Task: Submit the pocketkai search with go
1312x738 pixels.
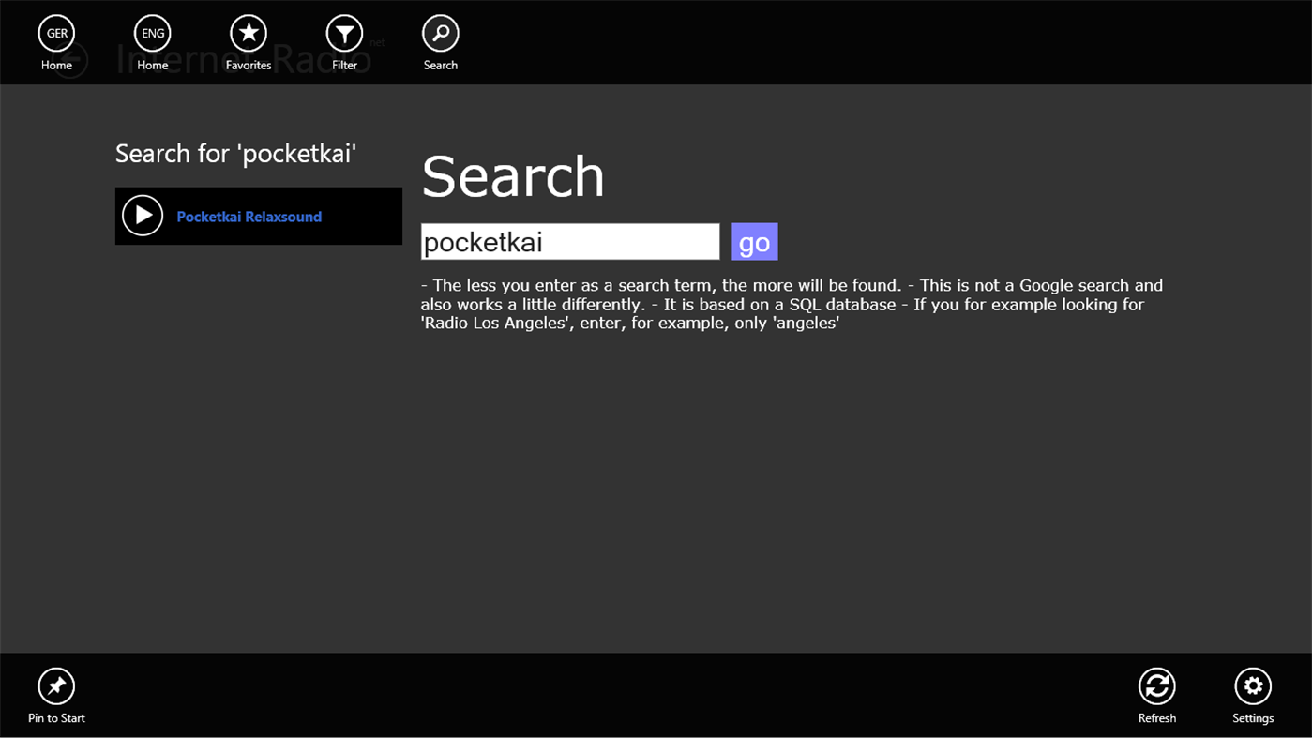Action: tap(754, 241)
